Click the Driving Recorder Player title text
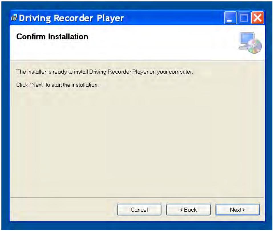This screenshot has width=273, height=231. [71, 18]
